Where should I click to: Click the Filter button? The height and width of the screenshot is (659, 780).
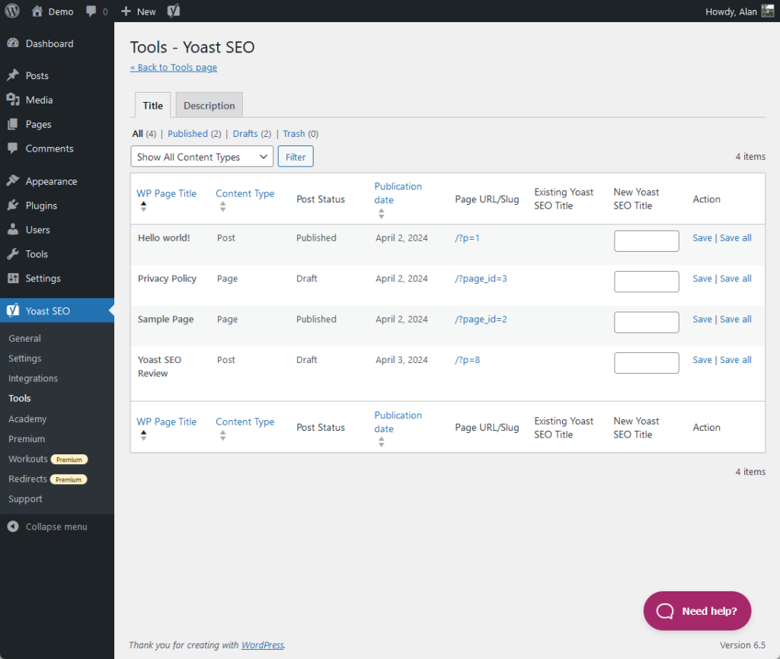coord(296,157)
